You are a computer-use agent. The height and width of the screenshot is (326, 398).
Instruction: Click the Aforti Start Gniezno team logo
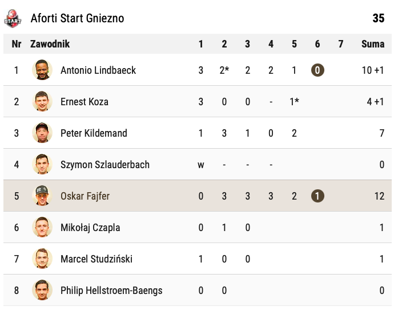pyautogui.click(x=13, y=18)
